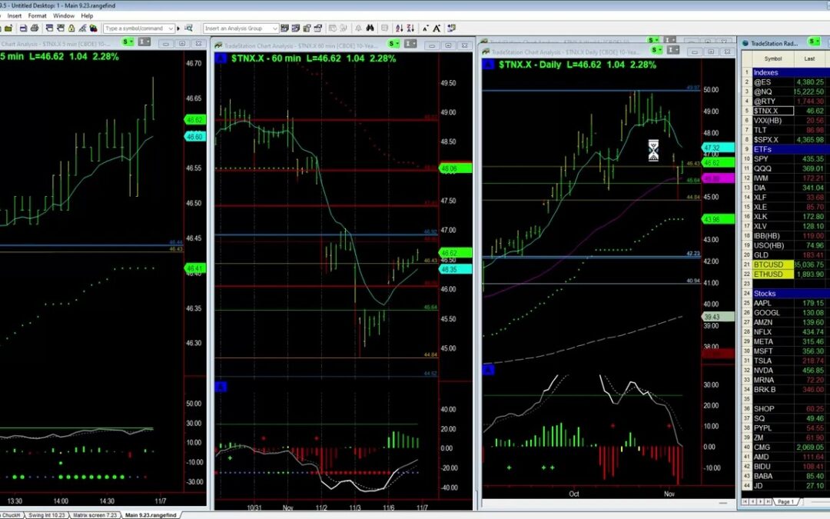Switch to ChuckH workspace tab

11,514
